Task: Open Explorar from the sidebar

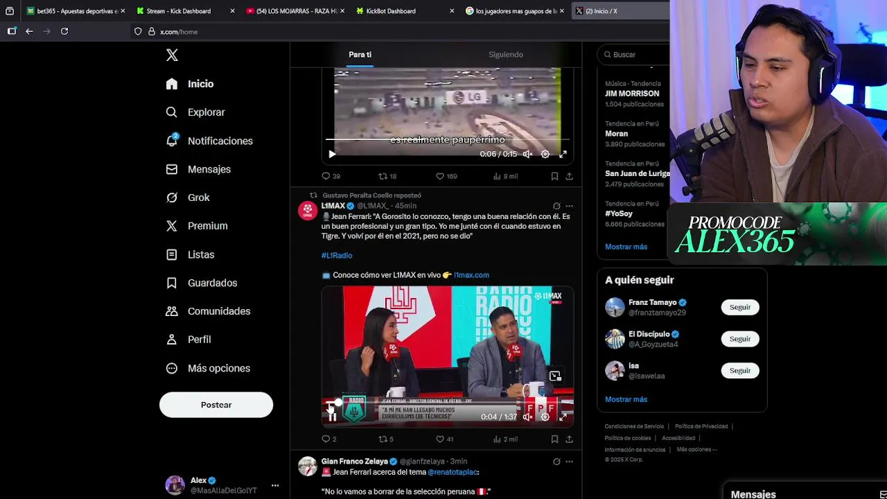Action: [x=195, y=112]
